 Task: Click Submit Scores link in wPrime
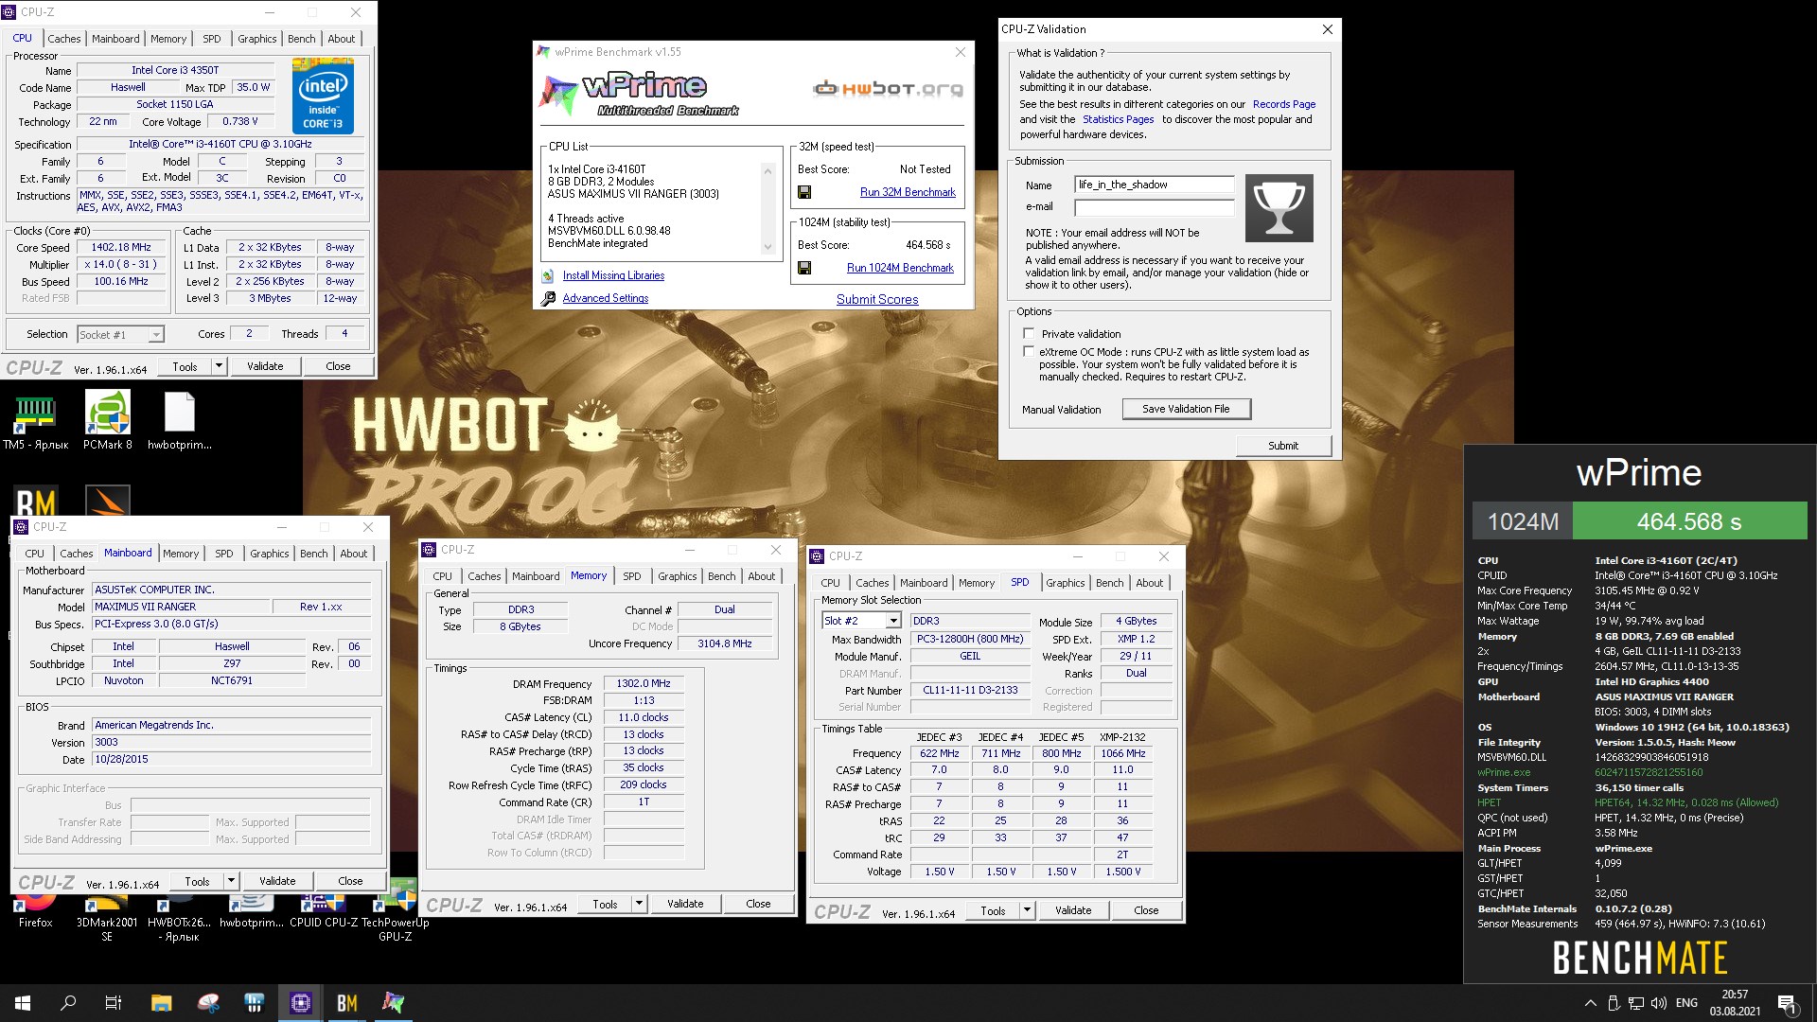tap(877, 299)
